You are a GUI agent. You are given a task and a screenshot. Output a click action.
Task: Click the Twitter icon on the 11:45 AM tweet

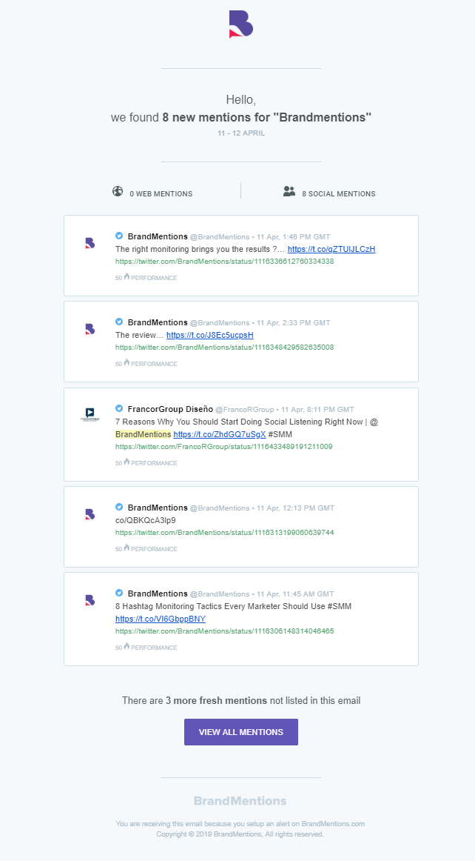[119, 593]
